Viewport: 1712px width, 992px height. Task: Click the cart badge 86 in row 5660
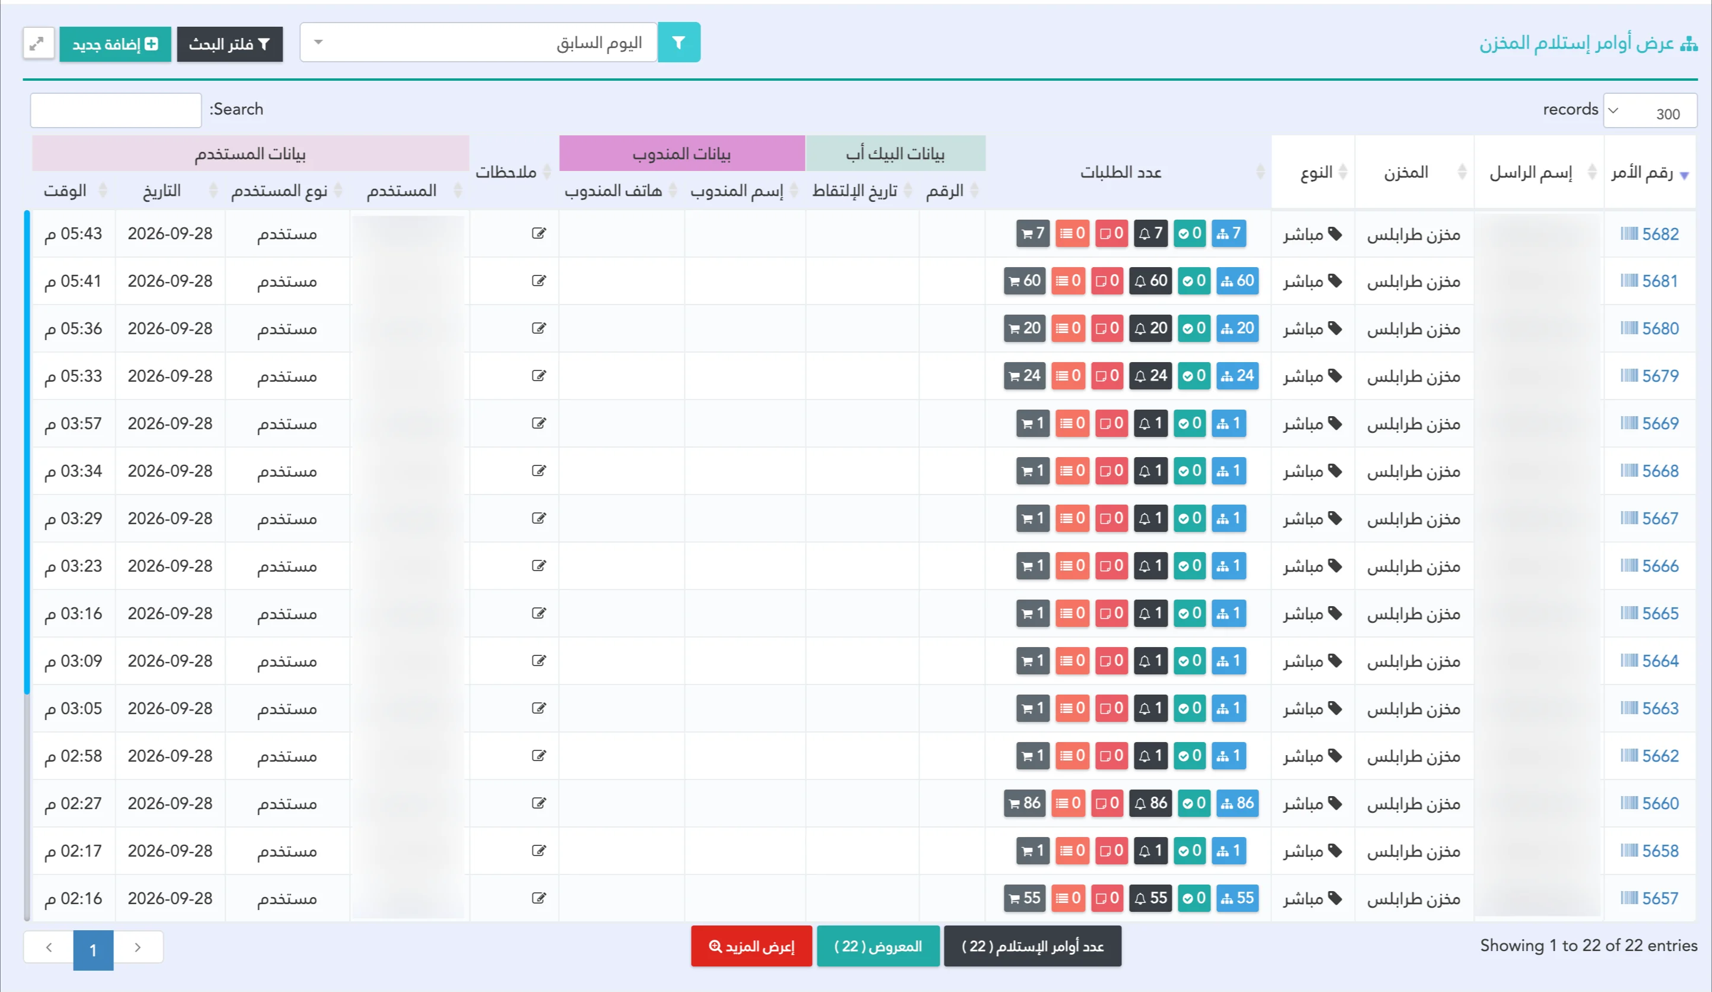[x=1025, y=803]
